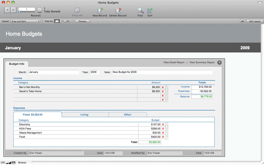Viewport: 264px width, 165px height.
Task: Click the Preview button
Action: coord(82,21)
